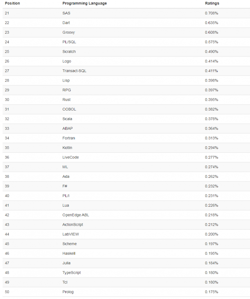Image resolution: width=250 pixels, height=299 pixels.
Task: Select the OpenEdge ABL entry
Action: [x=76, y=215]
